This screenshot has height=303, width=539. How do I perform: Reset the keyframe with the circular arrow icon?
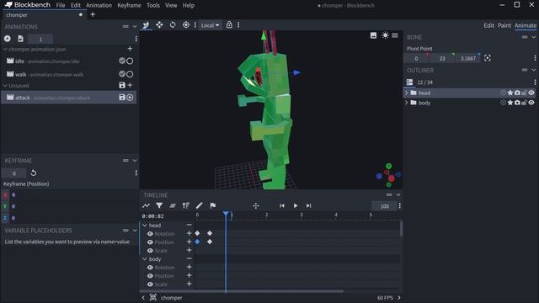coord(34,173)
